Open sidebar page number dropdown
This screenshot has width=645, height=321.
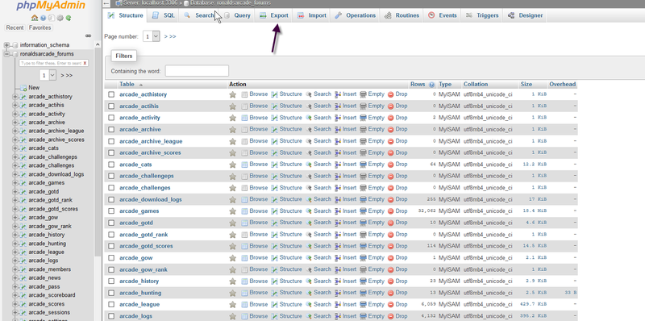pyautogui.click(x=48, y=75)
